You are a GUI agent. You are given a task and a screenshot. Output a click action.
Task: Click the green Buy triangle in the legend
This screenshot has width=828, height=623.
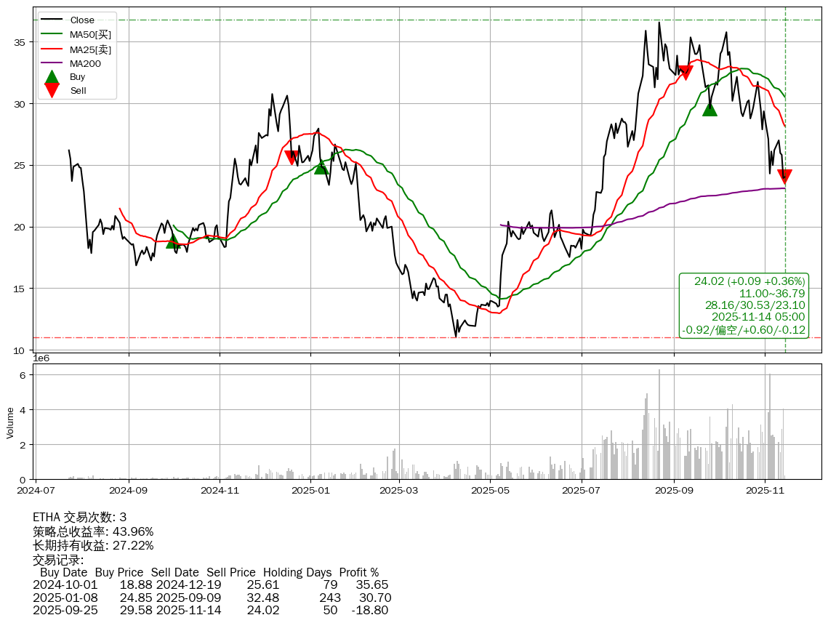pos(52,77)
